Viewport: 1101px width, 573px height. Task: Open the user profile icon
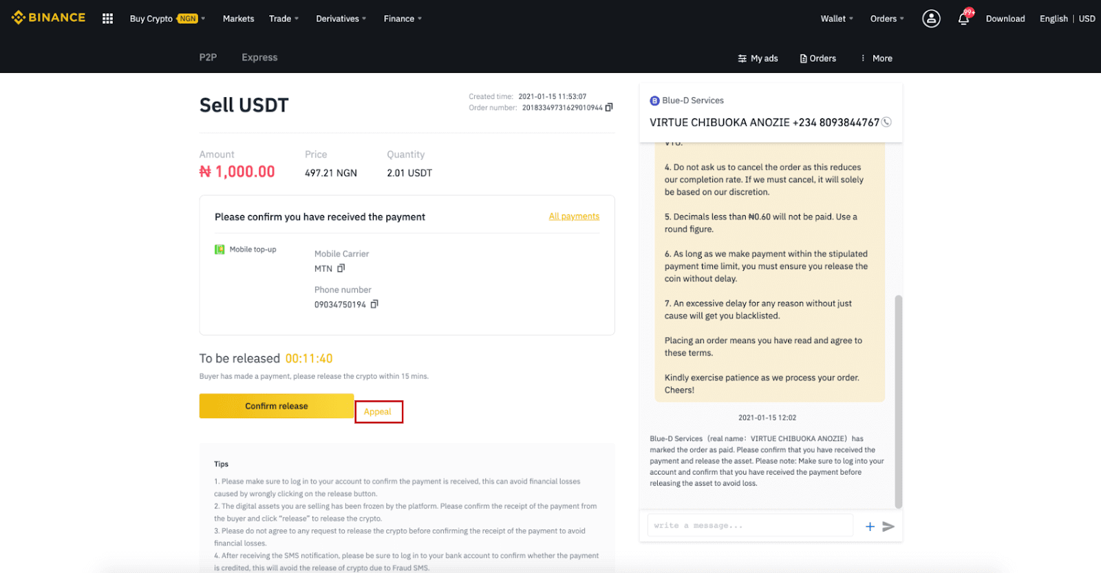pyautogui.click(x=931, y=19)
